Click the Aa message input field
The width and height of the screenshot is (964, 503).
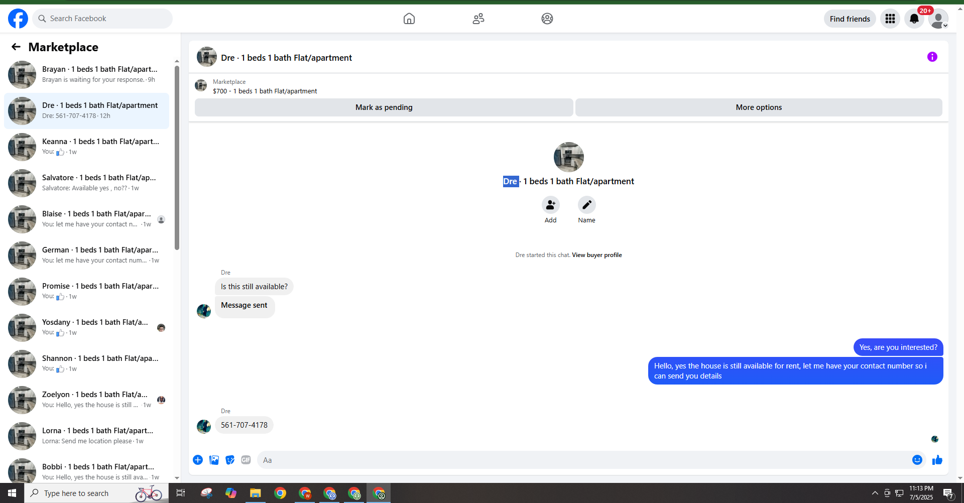click(582, 460)
